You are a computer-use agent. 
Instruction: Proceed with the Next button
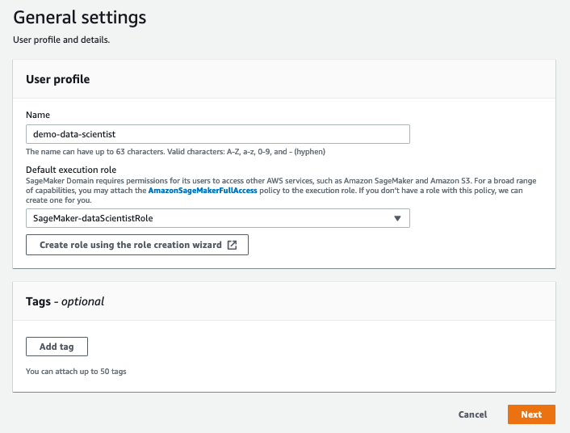(x=531, y=414)
